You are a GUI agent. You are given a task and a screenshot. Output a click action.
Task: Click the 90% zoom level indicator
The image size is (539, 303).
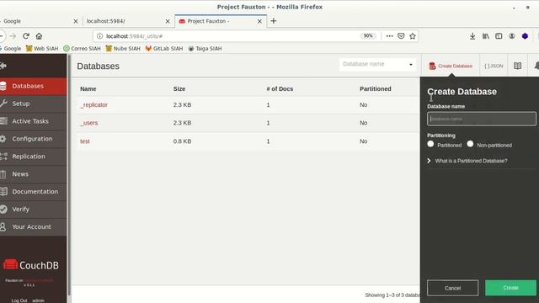pos(368,36)
